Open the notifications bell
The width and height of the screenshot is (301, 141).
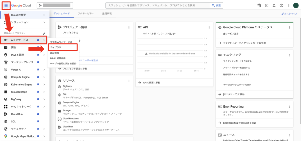(274, 5)
